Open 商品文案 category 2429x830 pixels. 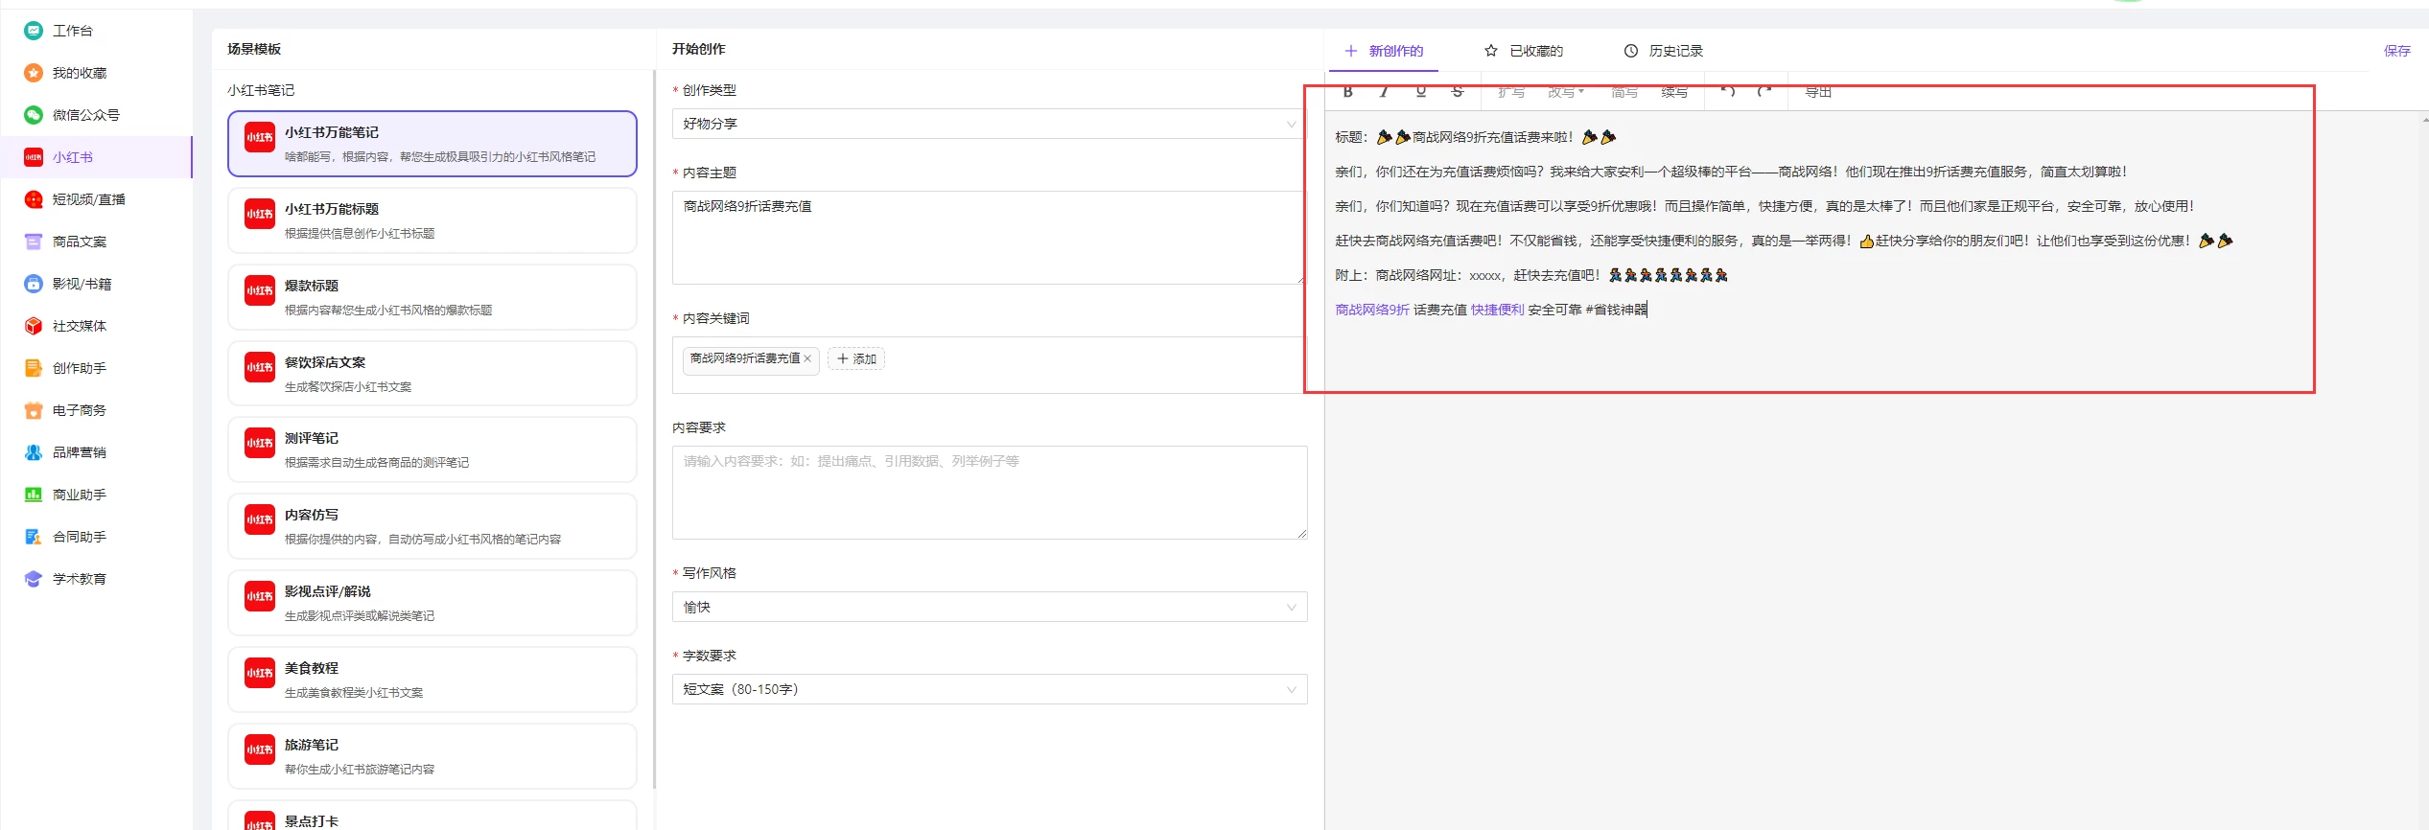(80, 242)
